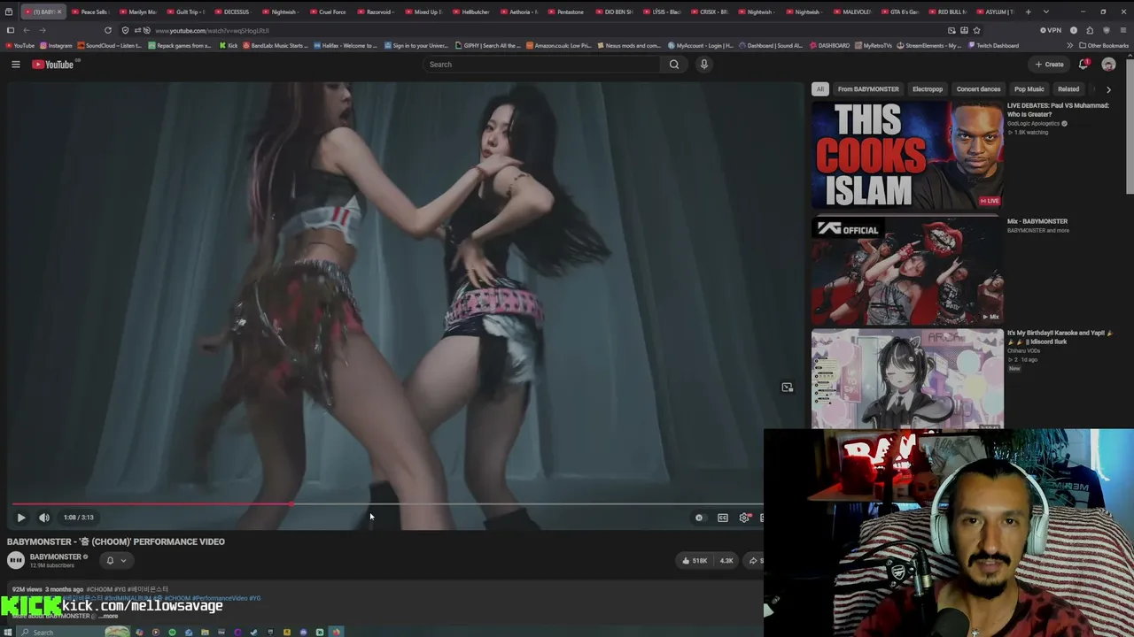The height and width of the screenshot is (637, 1134).
Task: Open YouTube notifications bell
Action: (x=1084, y=65)
